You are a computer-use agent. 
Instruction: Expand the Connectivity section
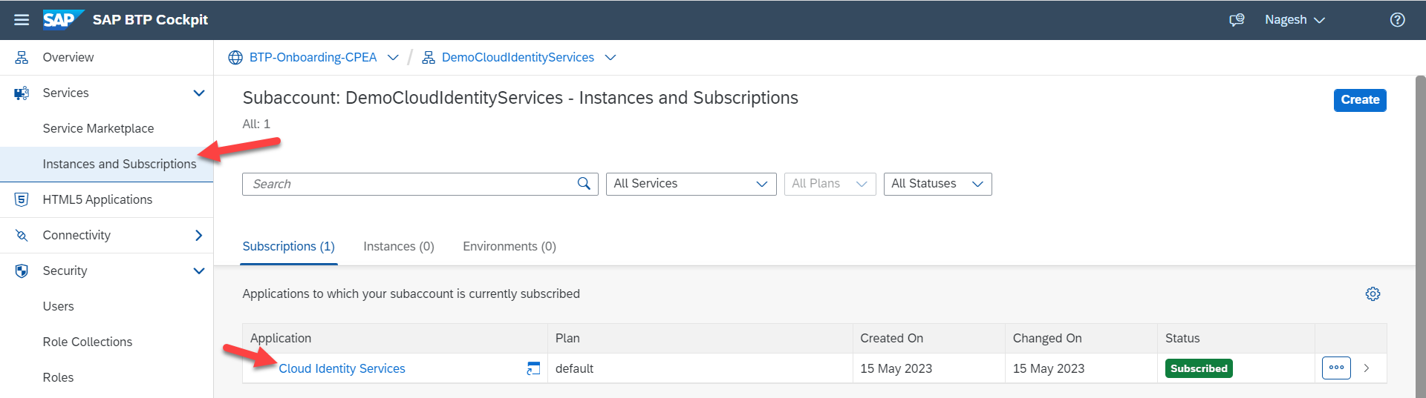(x=198, y=235)
